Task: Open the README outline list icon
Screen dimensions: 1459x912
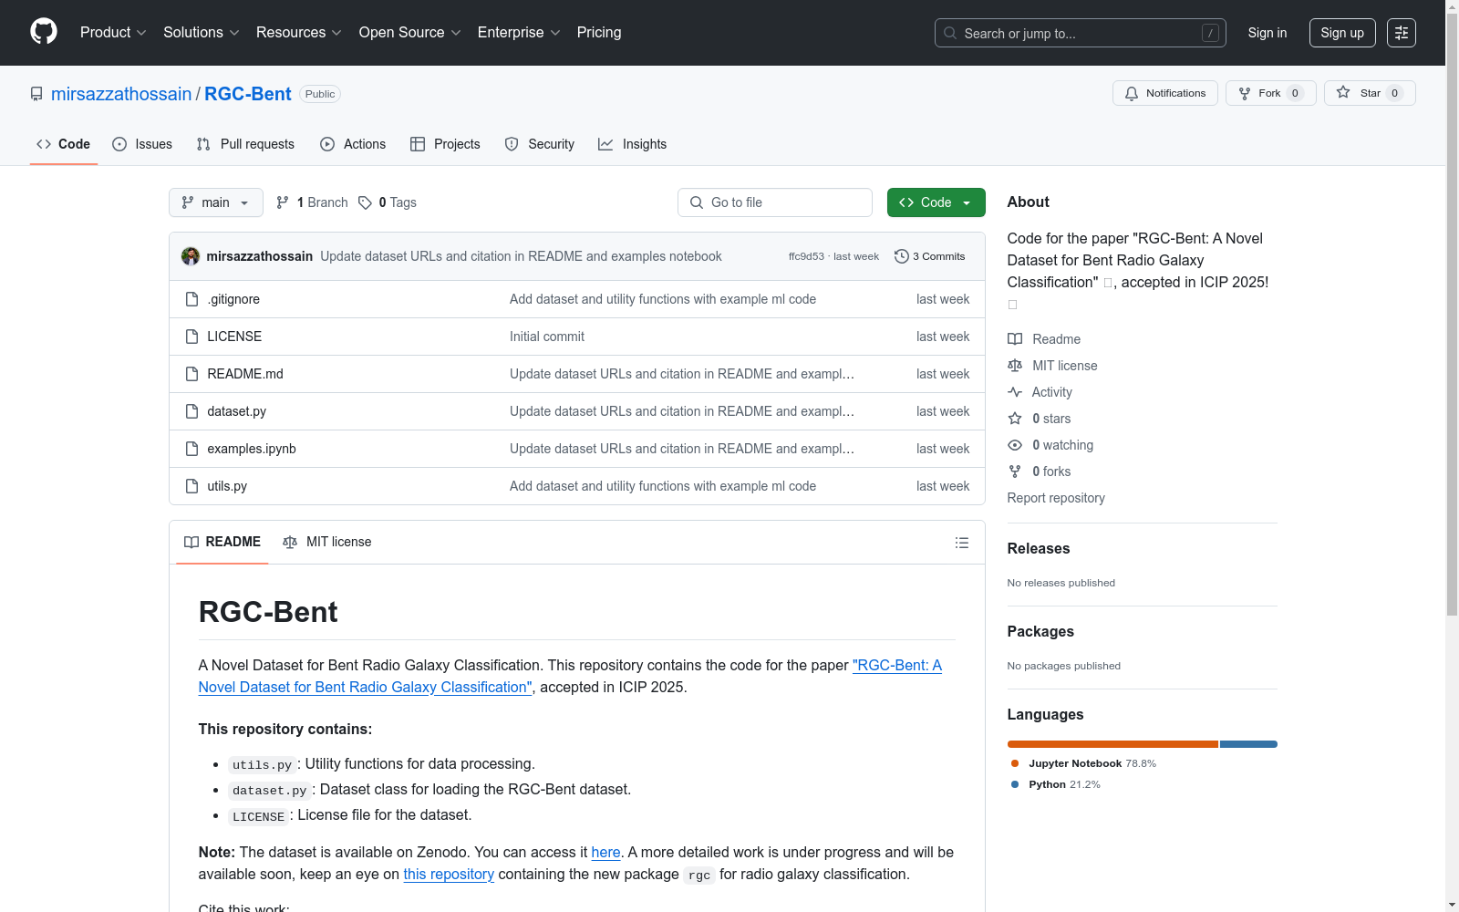Action: click(962, 543)
